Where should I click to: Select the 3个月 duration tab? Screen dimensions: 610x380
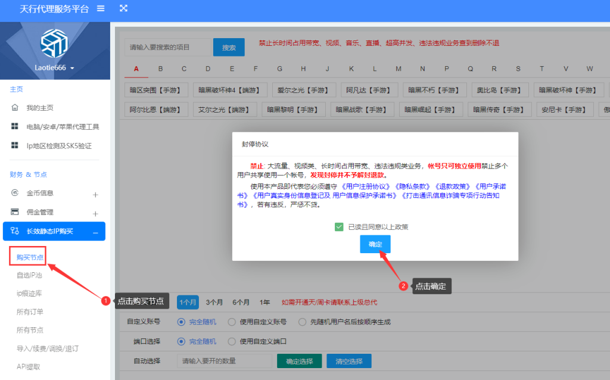point(214,302)
